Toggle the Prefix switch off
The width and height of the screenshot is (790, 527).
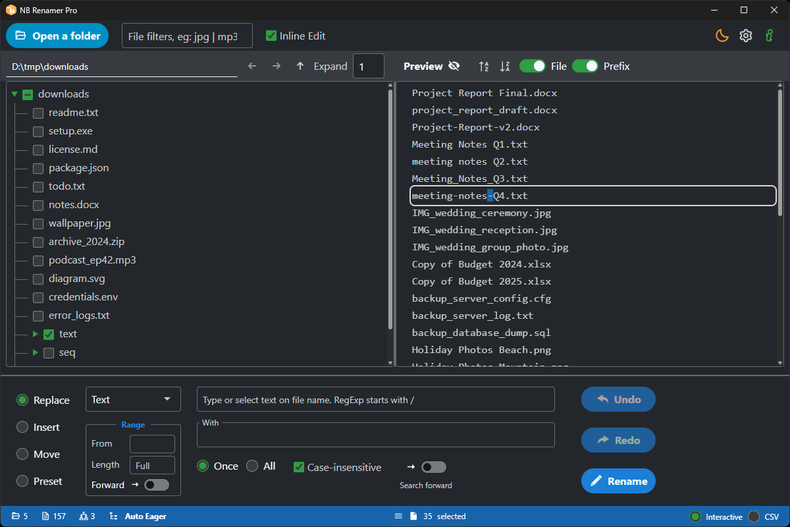pos(586,66)
